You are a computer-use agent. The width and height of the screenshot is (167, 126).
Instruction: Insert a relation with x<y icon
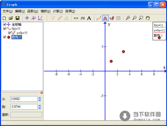(x=76, y=18)
